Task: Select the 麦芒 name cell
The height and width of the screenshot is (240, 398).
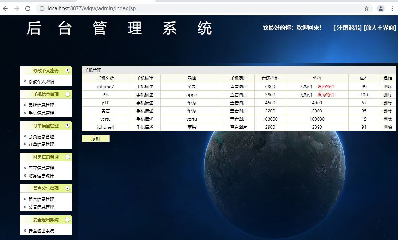Action: (x=105, y=111)
